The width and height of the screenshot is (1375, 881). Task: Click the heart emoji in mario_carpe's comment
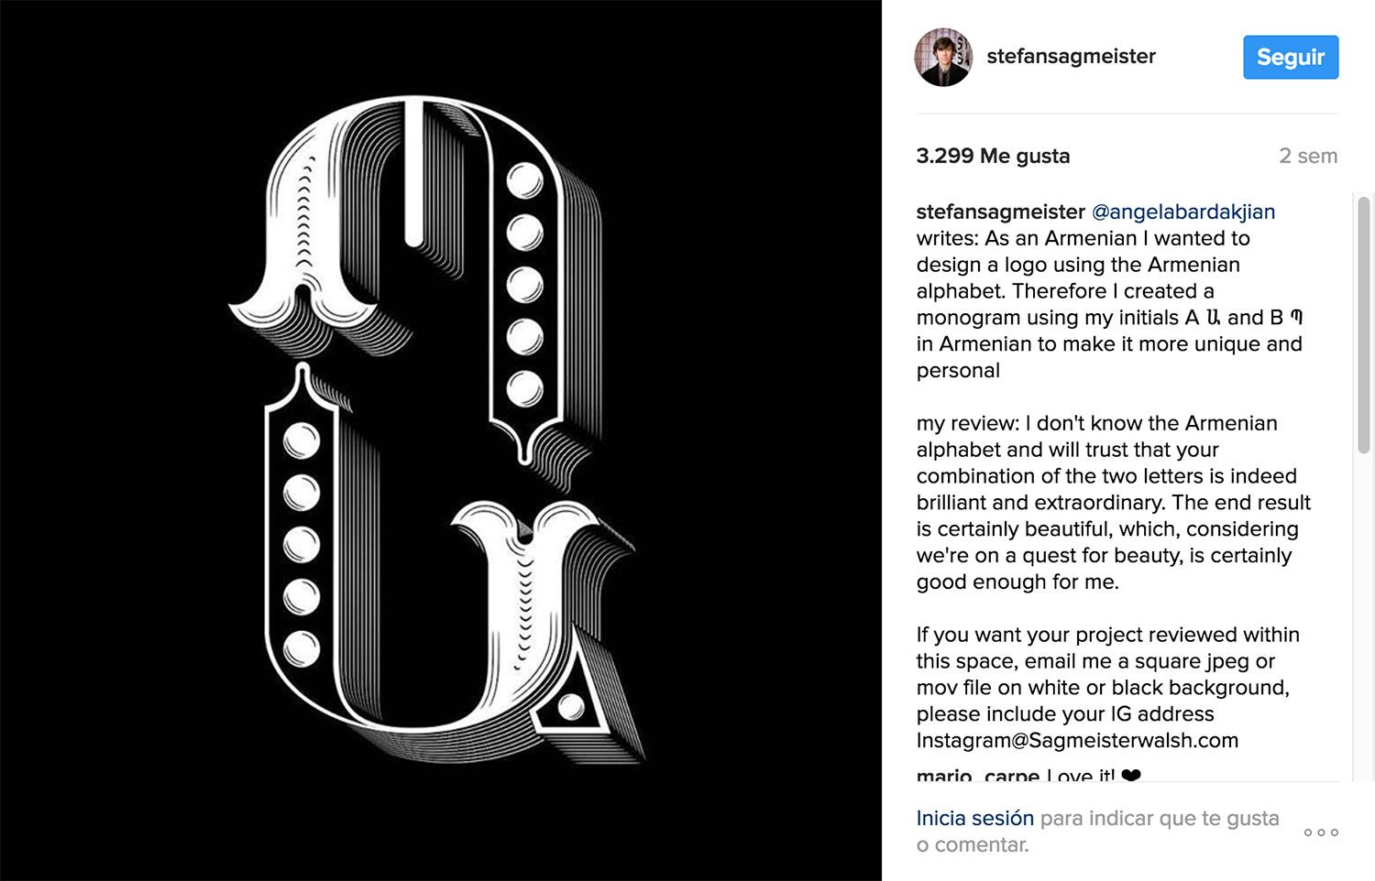1131,775
